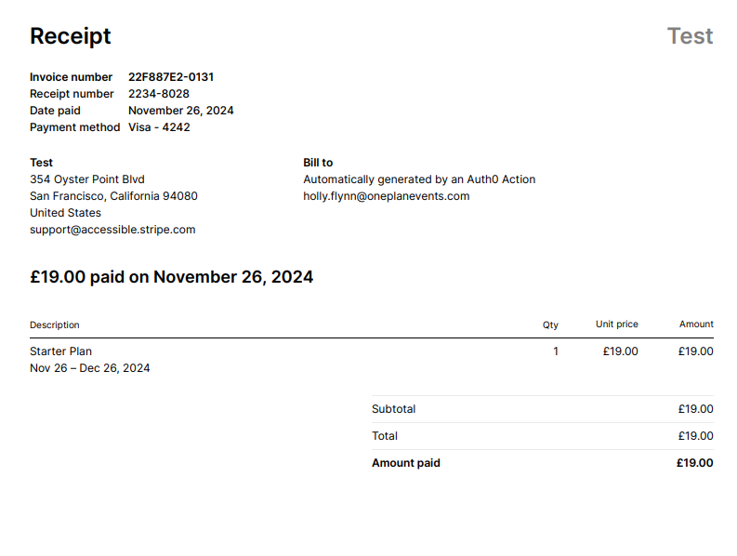Click the Test label in top right
Screen dimensions: 737x556
click(x=690, y=36)
